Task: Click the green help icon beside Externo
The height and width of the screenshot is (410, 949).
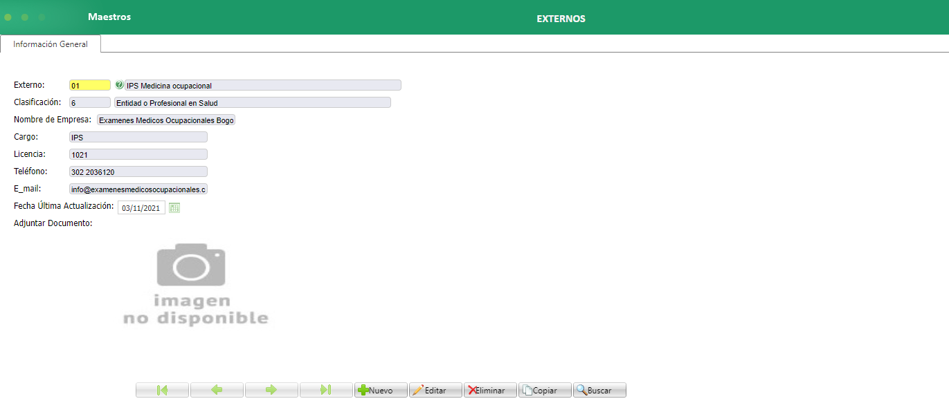Action: point(119,85)
